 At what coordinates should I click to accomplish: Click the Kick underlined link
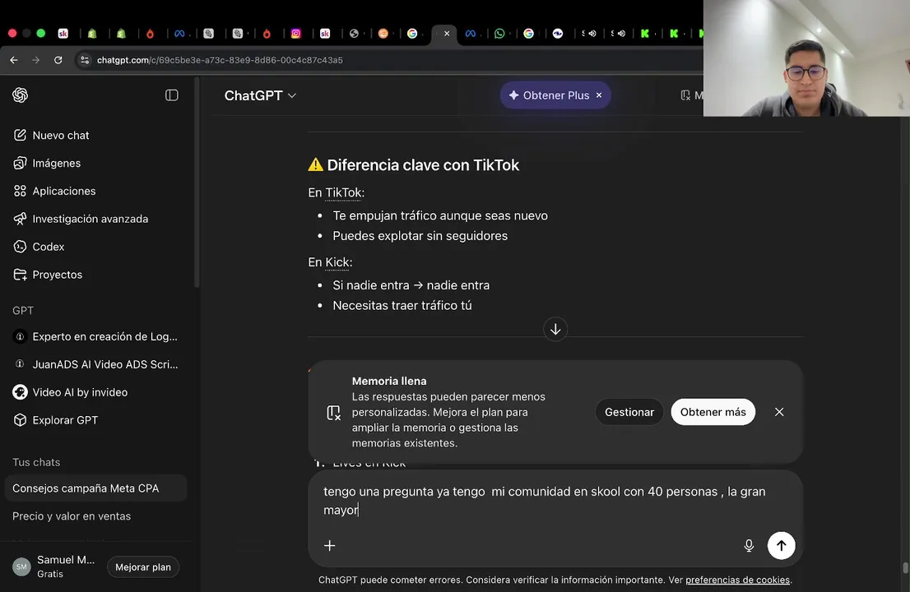click(x=337, y=262)
